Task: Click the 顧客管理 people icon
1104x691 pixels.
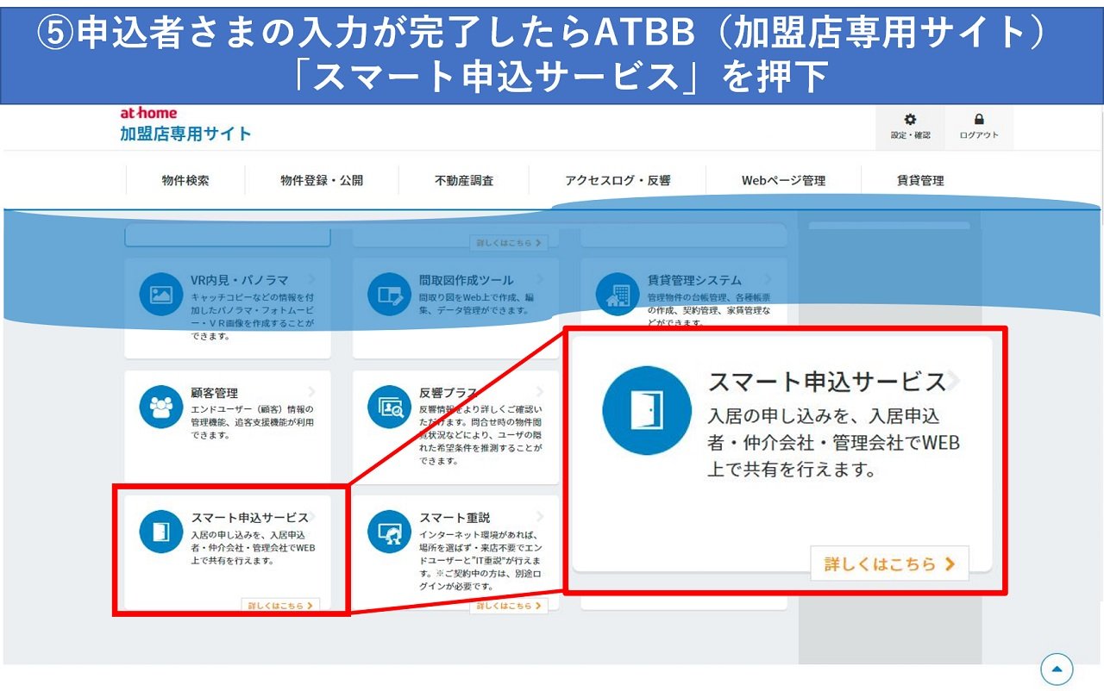Action: (160, 408)
